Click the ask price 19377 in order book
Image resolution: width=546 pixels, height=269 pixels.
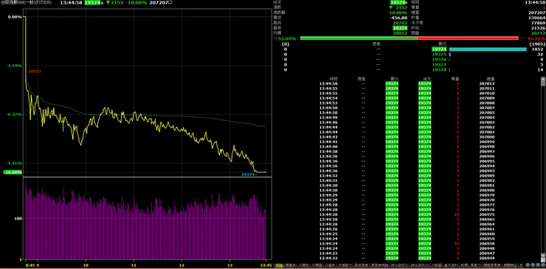439,64
